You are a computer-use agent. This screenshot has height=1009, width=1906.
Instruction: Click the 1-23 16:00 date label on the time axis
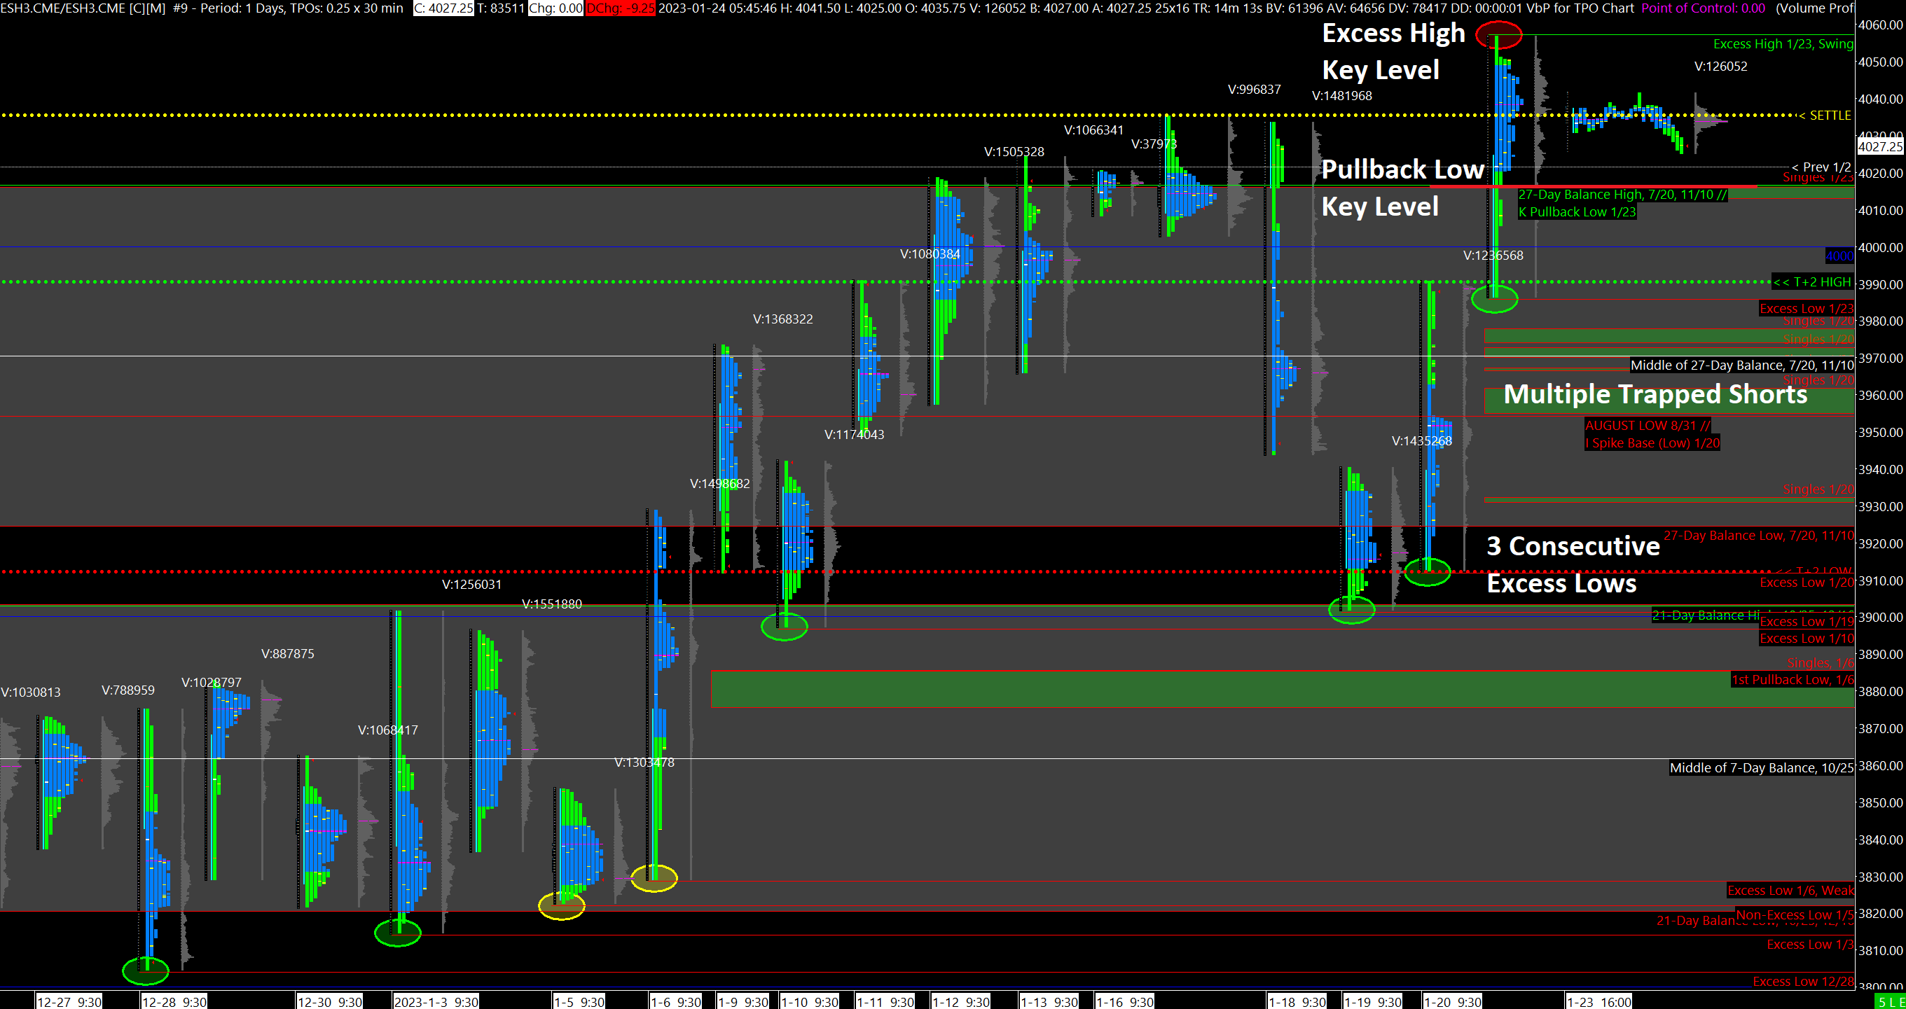[1599, 1001]
